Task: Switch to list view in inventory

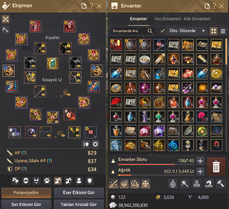Action: coord(223,31)
